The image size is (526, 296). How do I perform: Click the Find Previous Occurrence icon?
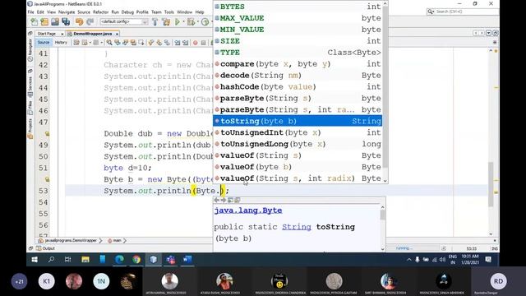[118, 43]
